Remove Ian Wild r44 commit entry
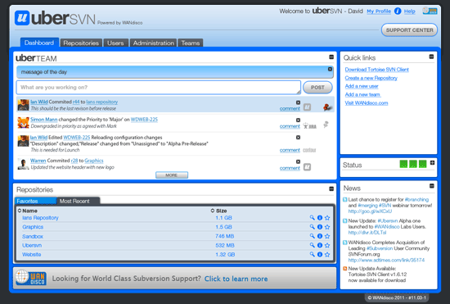Image resolution: width=450 pixels, height=304 pixels. point(298,102)
